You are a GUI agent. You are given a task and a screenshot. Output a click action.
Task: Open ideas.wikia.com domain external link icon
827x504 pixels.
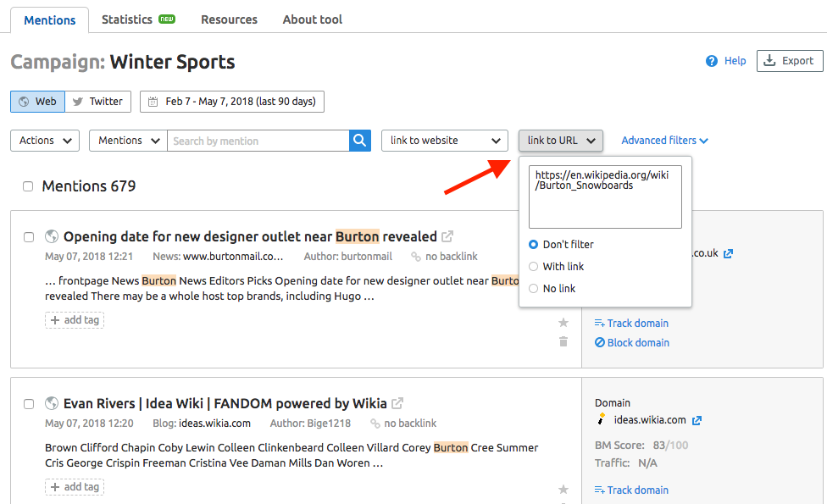point(697,421)
